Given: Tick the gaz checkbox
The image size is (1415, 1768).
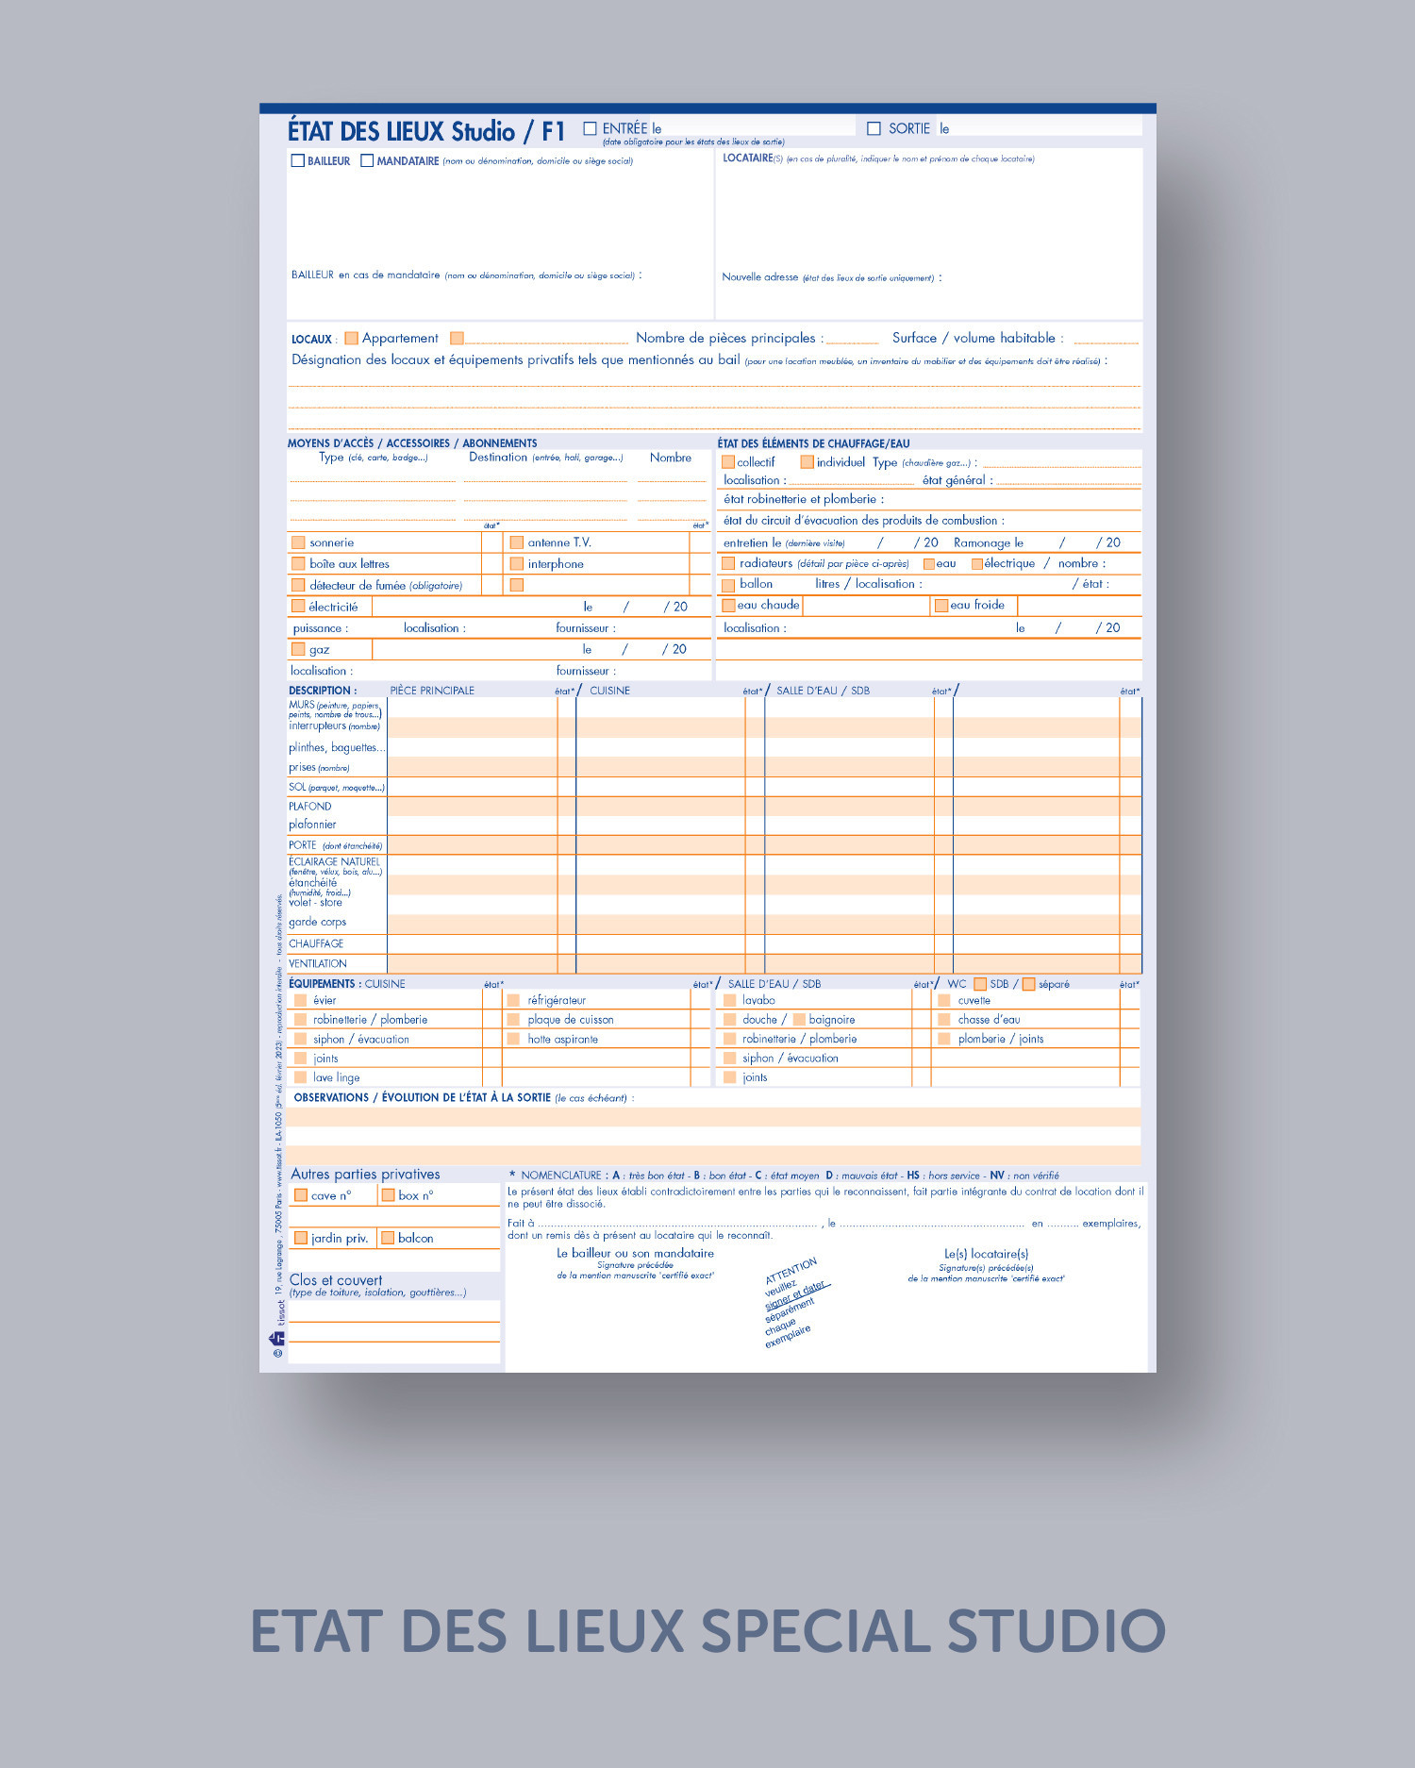Looking at the screenshot, I should coord(298,649).
